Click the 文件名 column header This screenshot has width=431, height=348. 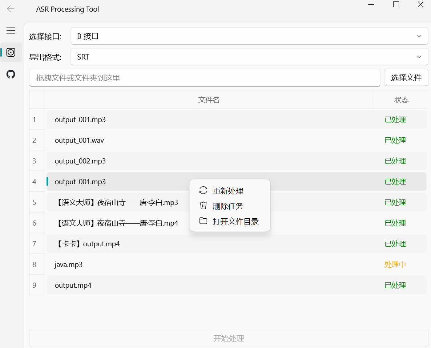tap(209, 100)
